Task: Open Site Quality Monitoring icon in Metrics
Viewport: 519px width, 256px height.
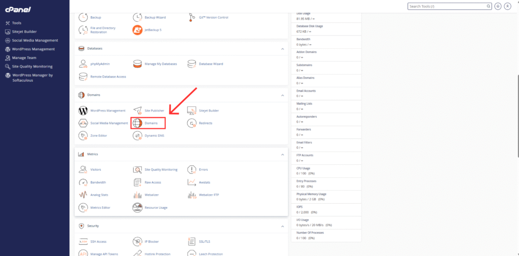Action: (x=137, y=169)
